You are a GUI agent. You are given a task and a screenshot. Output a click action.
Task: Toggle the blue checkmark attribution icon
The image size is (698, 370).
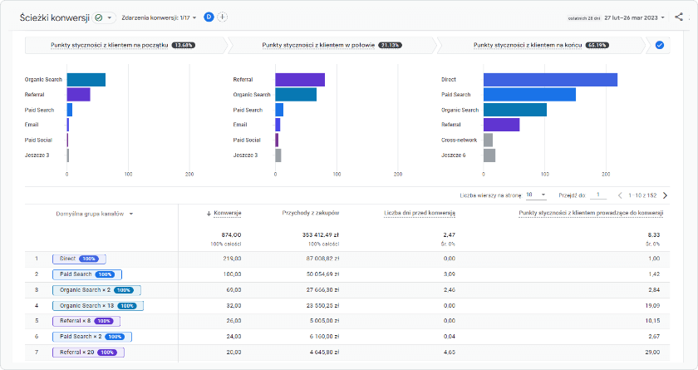(660, 45)
